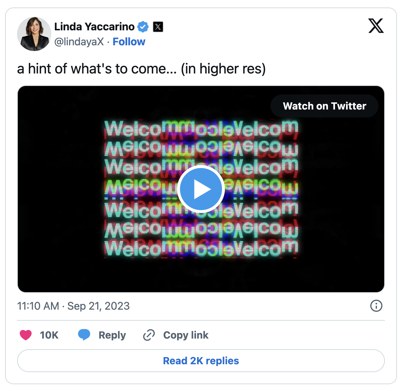Click the Twitter info circle icon
The width and height of the screenshot is (402, 391).
coord(376,306)
